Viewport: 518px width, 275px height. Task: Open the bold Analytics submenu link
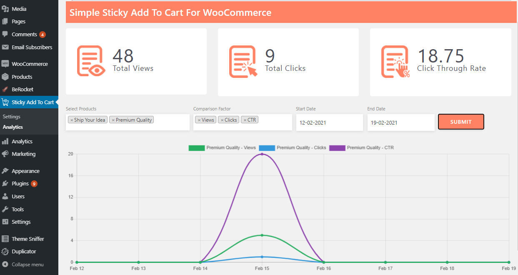click(13, 127)
